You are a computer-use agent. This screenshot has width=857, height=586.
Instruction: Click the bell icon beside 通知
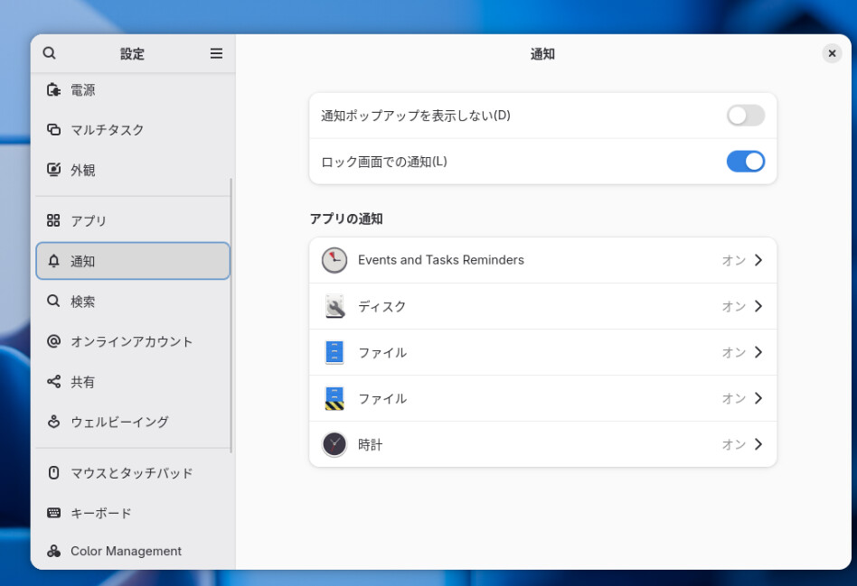[x=53, y=261]
